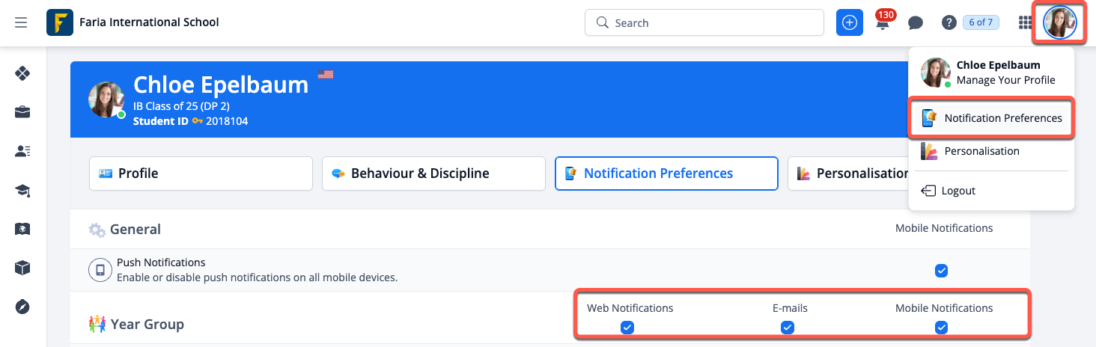Image resolution: width=1096 pixels, height=347 pixels.
Task: Select Notification Preferences in profile menu
Action: (x=992, y=118)
